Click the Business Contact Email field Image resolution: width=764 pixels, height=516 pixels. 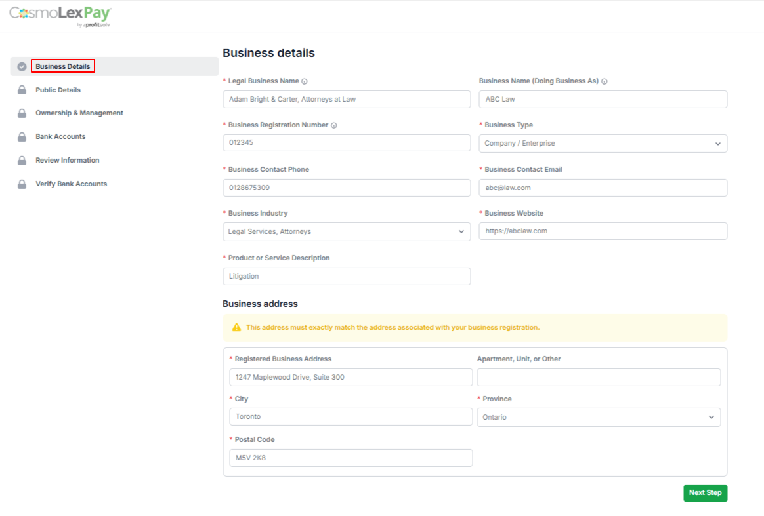[603, 188]
